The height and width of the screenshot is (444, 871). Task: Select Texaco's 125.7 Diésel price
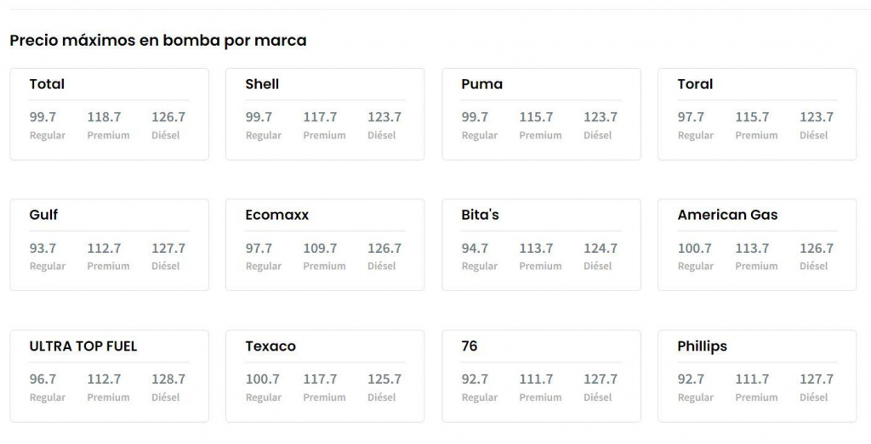coord(384,379)
